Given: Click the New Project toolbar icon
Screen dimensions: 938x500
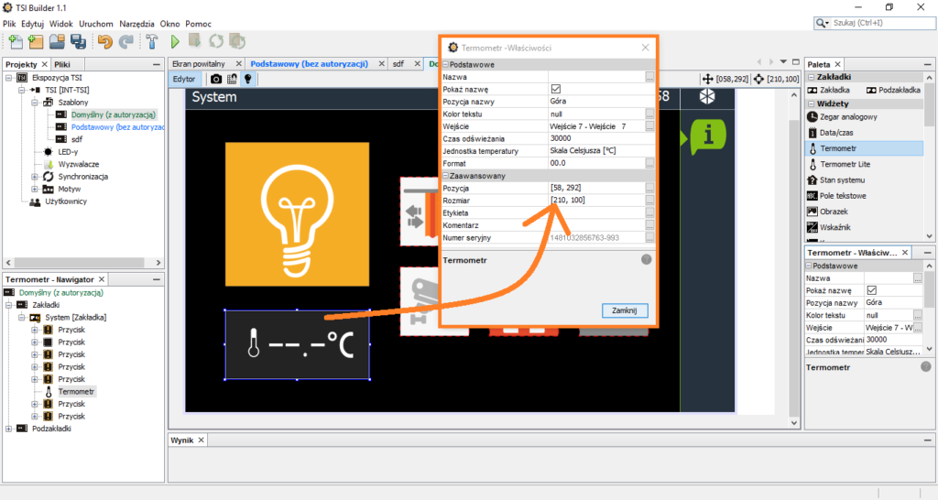Looking at the screenshot, I should [36, 41].
